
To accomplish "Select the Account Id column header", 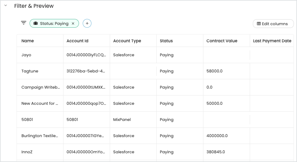I will 77,41.
